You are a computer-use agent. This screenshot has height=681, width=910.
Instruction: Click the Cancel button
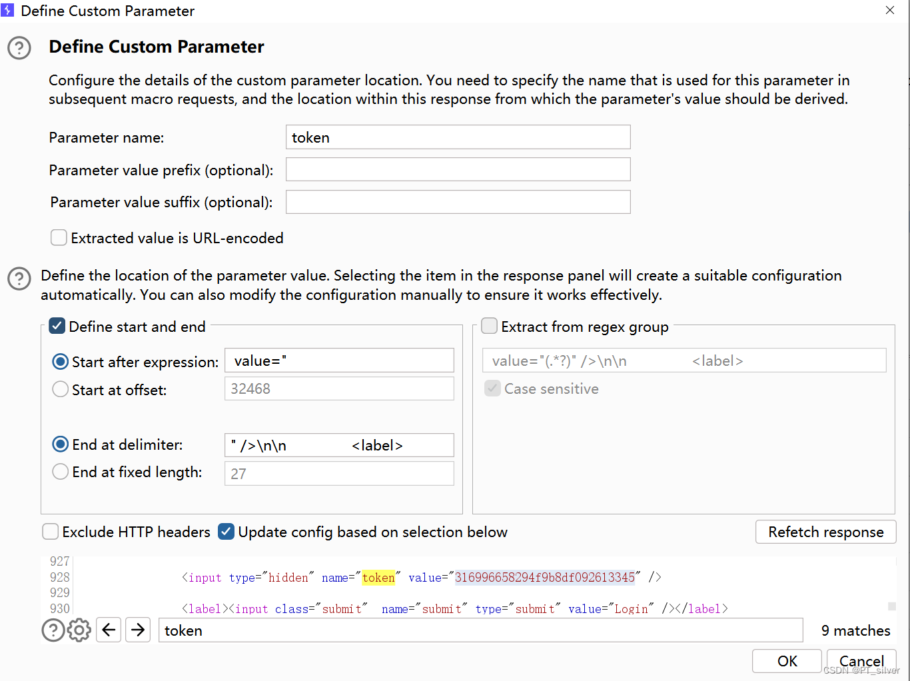[x=861, y=661]
